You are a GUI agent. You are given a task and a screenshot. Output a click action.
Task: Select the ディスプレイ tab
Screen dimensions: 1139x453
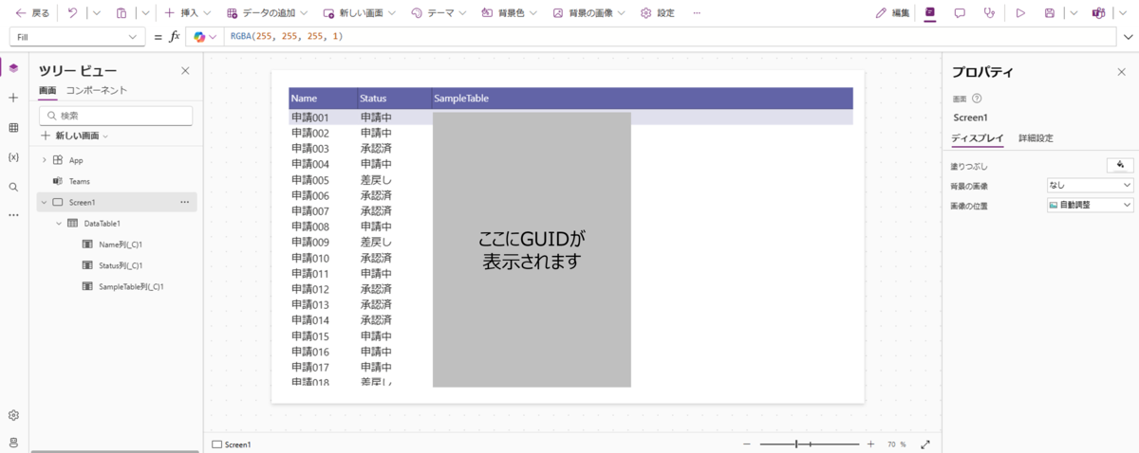pyautogui.click(x=978, y=138)
